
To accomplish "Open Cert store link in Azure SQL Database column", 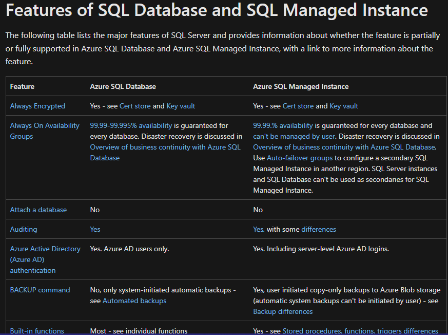I will [x=135, y=106].
